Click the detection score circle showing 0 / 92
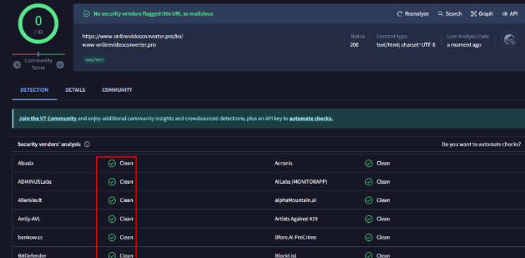The image size is (525, 258). (38, 24)
